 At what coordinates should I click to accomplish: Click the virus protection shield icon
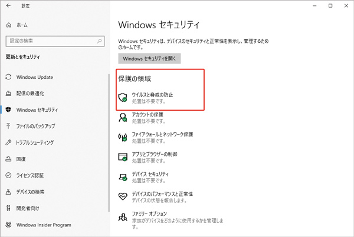tap(123, 98)
